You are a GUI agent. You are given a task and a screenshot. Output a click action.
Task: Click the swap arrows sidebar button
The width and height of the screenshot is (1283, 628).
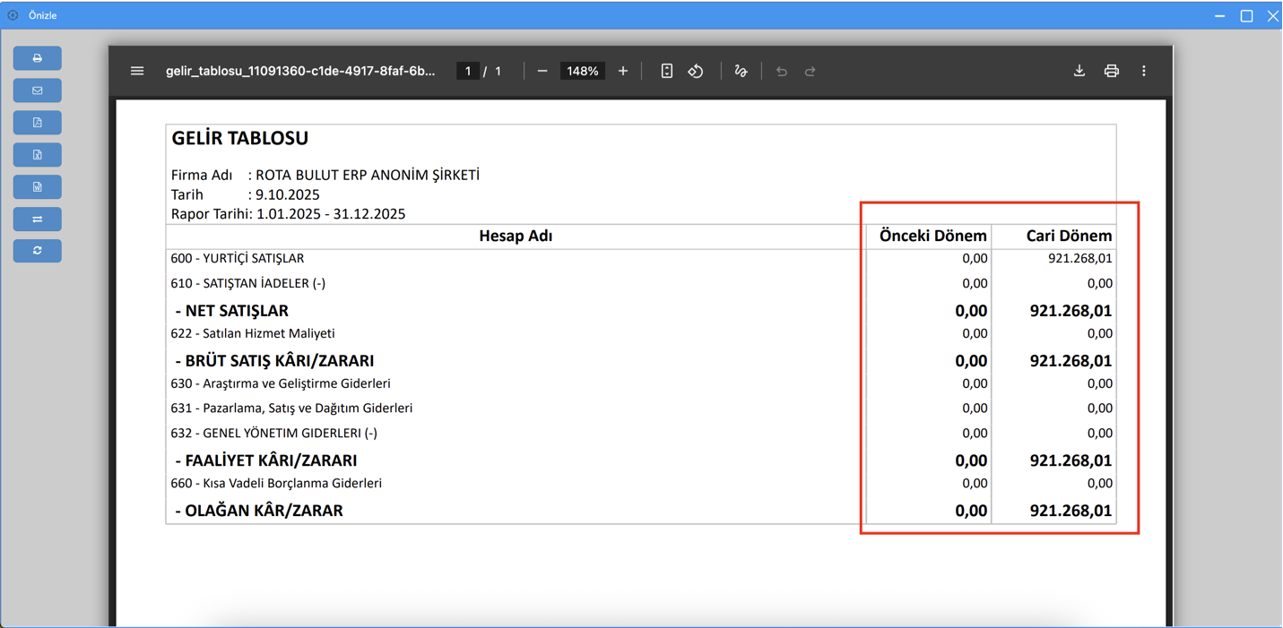pyautogui.click(x=37, y=219)
